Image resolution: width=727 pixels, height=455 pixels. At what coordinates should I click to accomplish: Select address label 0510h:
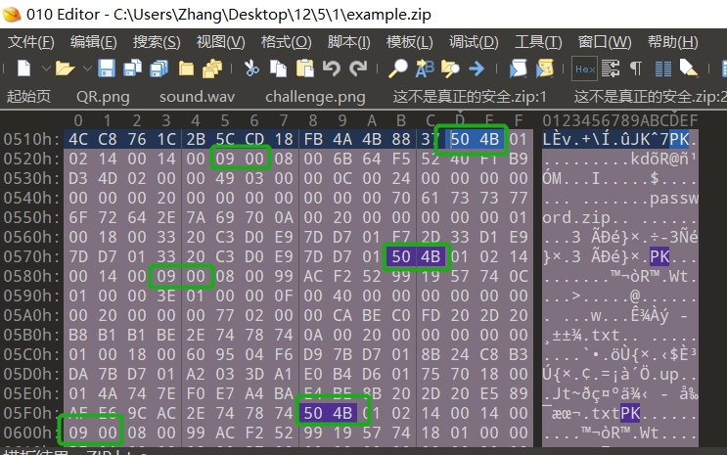click(x=31, y=139)
